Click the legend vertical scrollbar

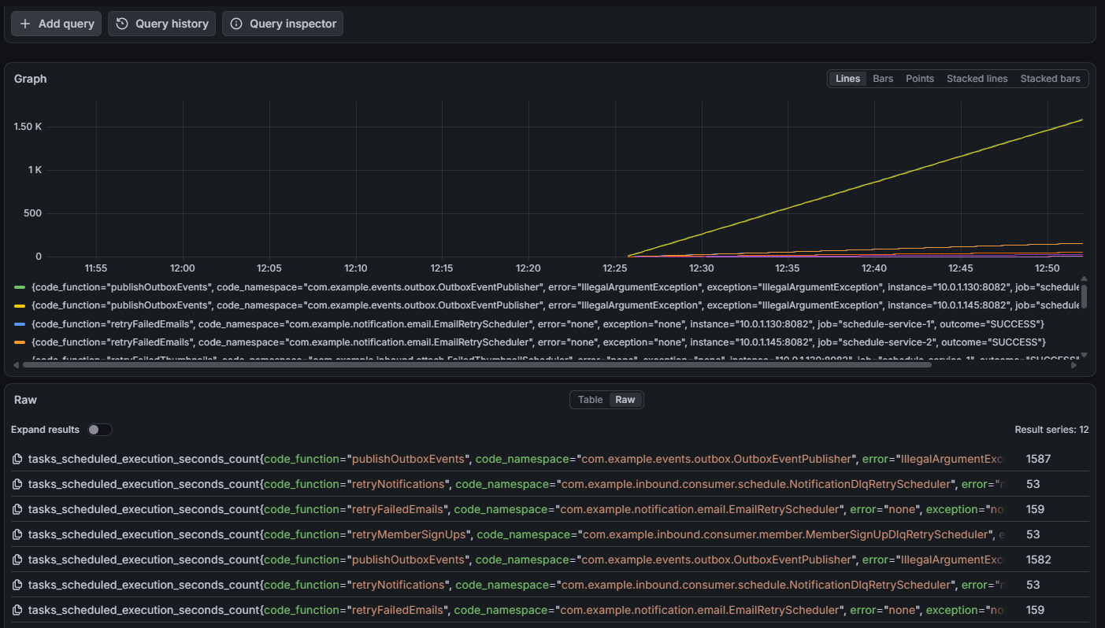pos(1085,297)
